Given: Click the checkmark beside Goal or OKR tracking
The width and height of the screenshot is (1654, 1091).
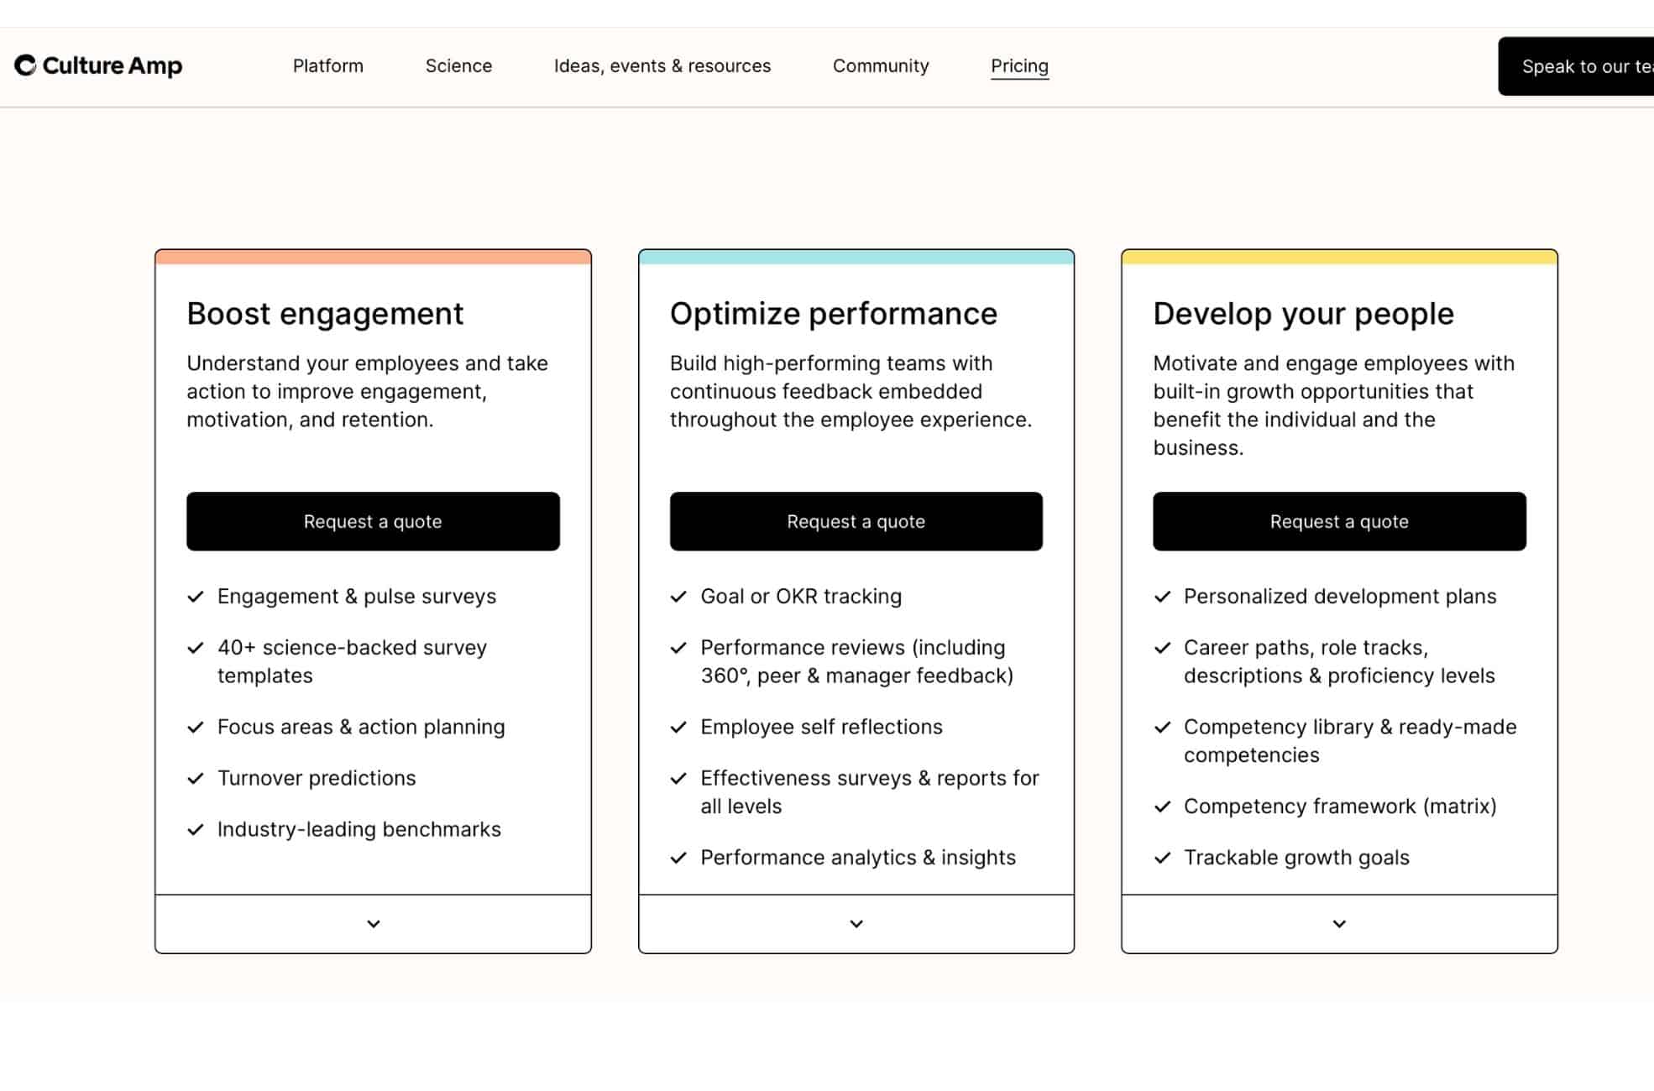Looking at the screenshot, I should point(678,597).
